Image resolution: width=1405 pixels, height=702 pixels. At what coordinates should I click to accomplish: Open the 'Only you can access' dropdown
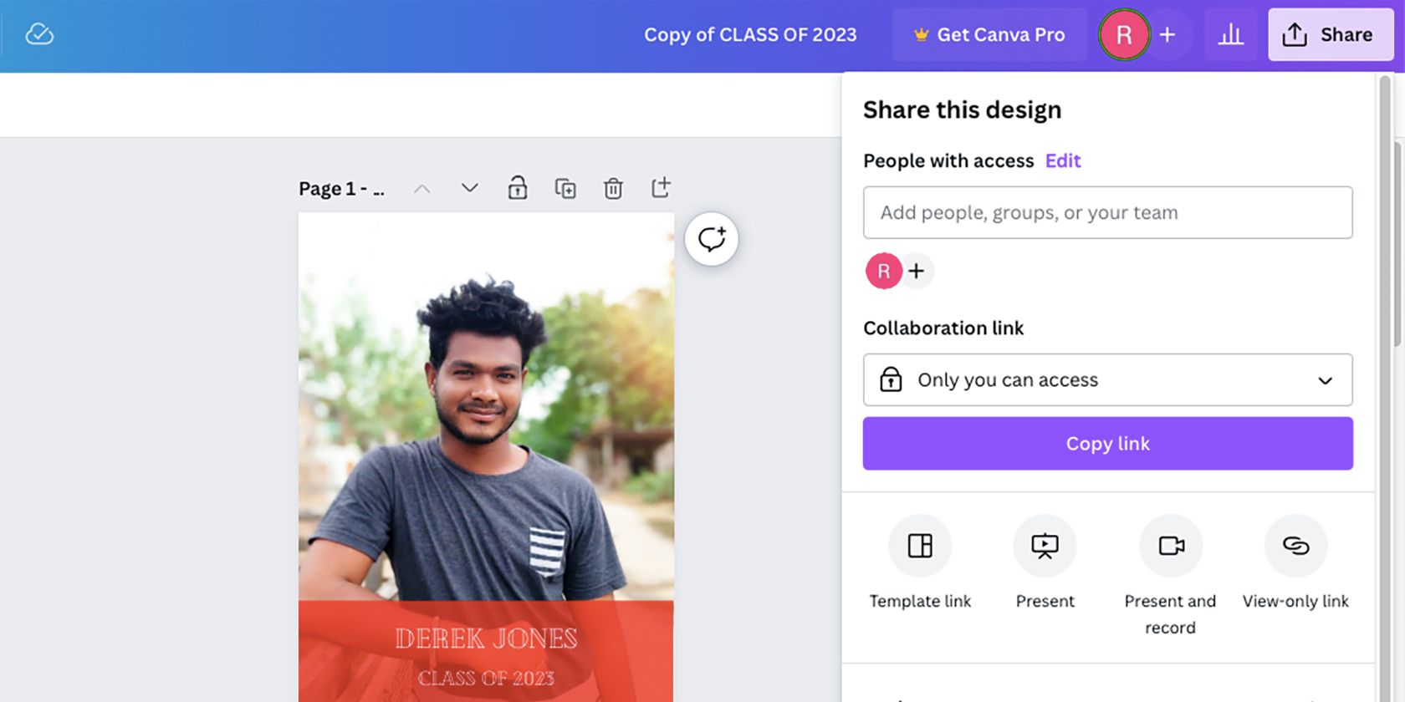[1107, 380]
